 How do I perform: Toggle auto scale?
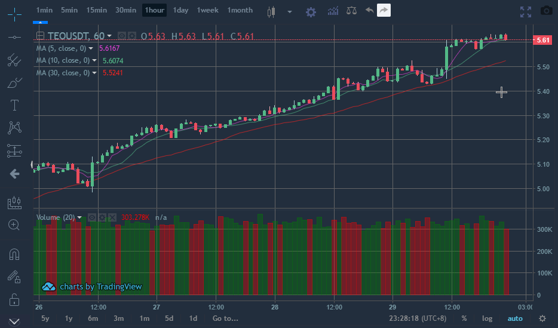515,319
